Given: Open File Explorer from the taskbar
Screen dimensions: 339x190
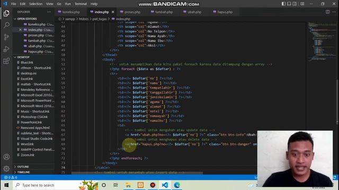Looking at the screenshot, I should point(128,185).
